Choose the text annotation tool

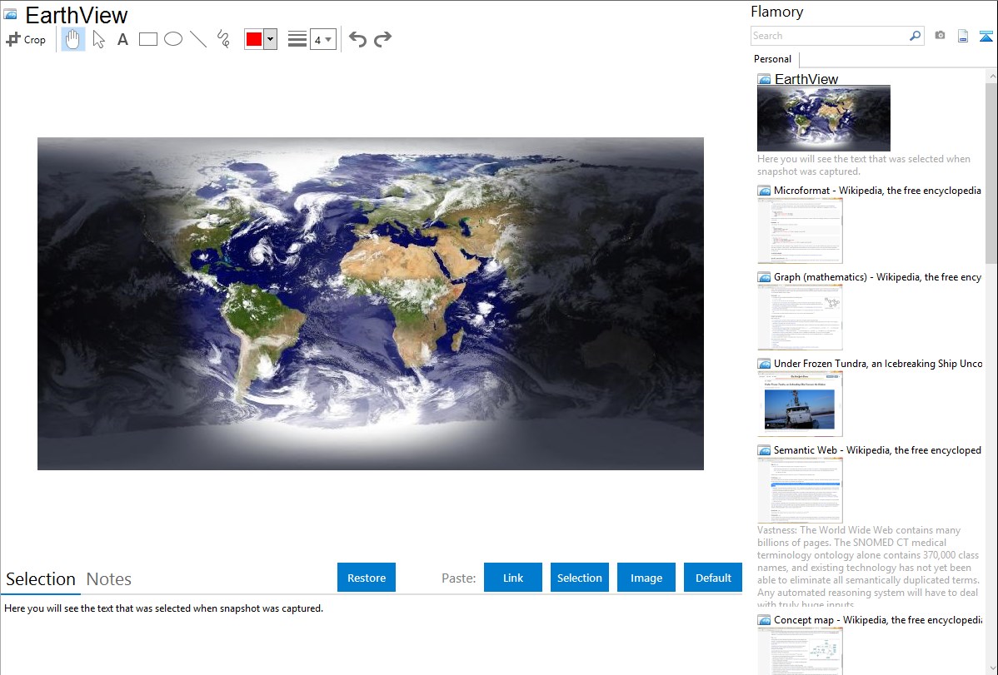(x=122, y=39)
